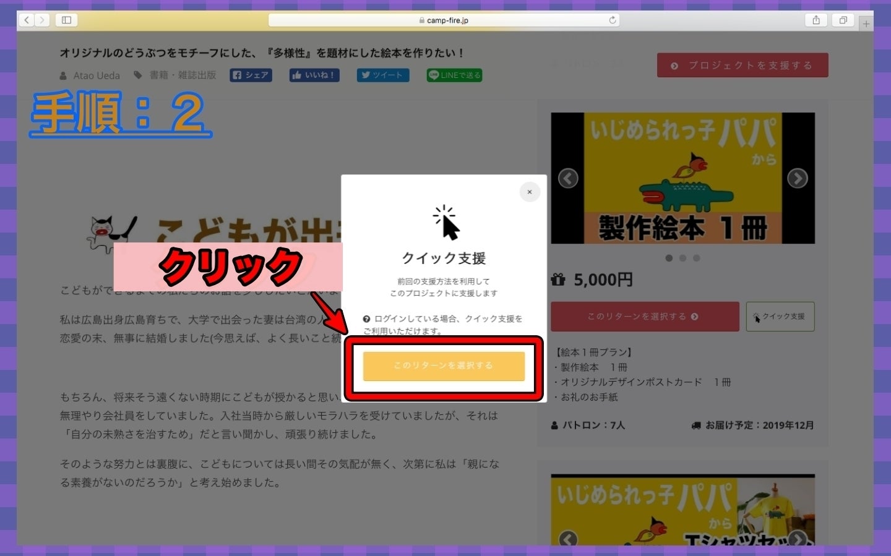
Task: Click the Facebook いいね! button
Action: (x=314, y=75)
